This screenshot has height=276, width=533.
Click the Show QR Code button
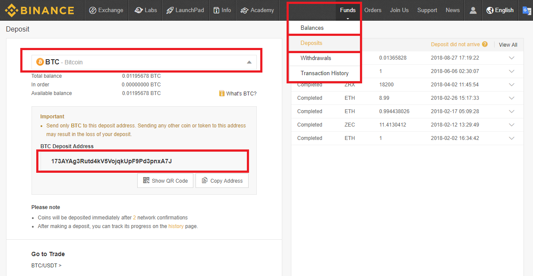(x=165, y=181)
